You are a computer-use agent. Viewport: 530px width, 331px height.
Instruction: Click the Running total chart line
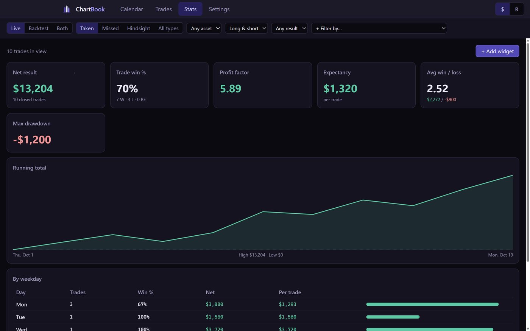tap(263, 212)
